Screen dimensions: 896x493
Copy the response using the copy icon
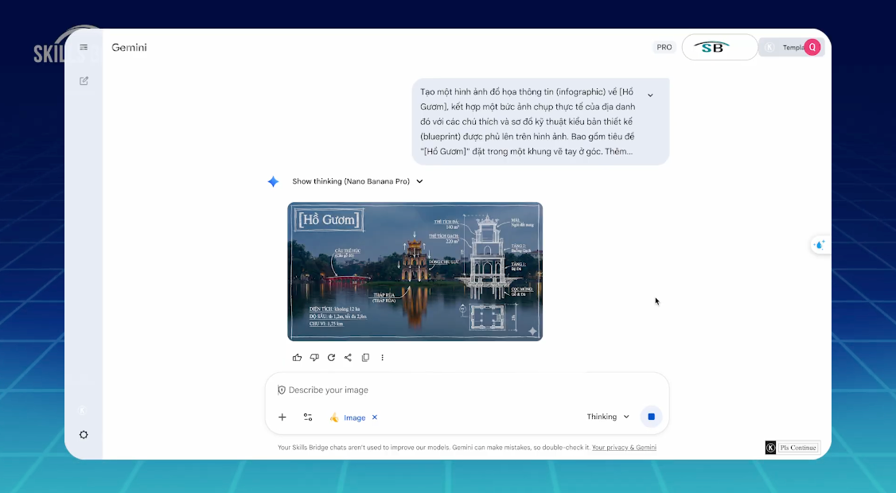365,357
